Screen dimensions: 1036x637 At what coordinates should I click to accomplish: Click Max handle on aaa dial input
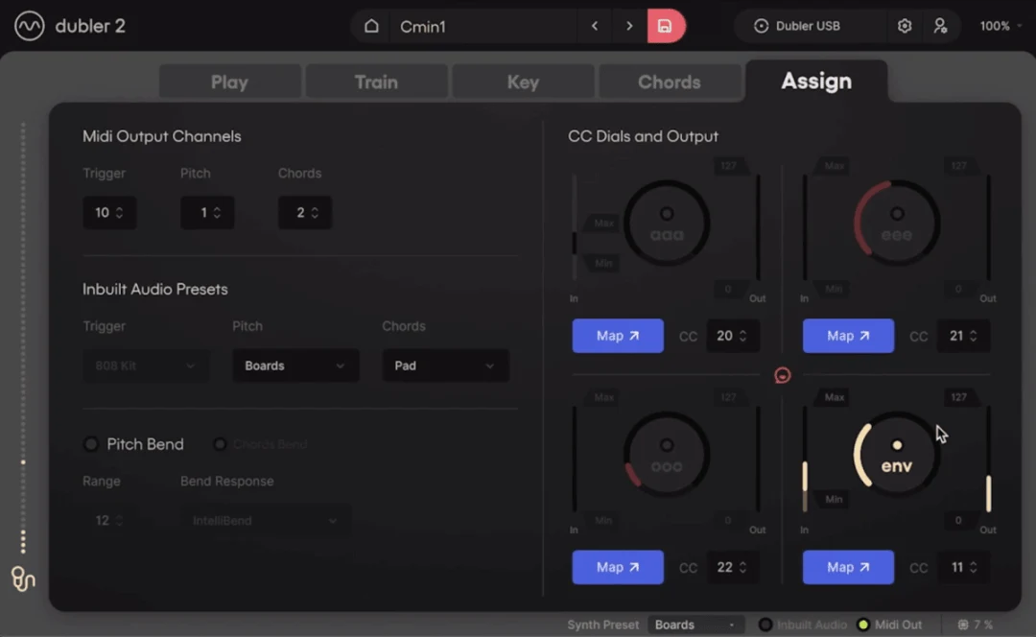pyautogui.click(x=601, y=223)
